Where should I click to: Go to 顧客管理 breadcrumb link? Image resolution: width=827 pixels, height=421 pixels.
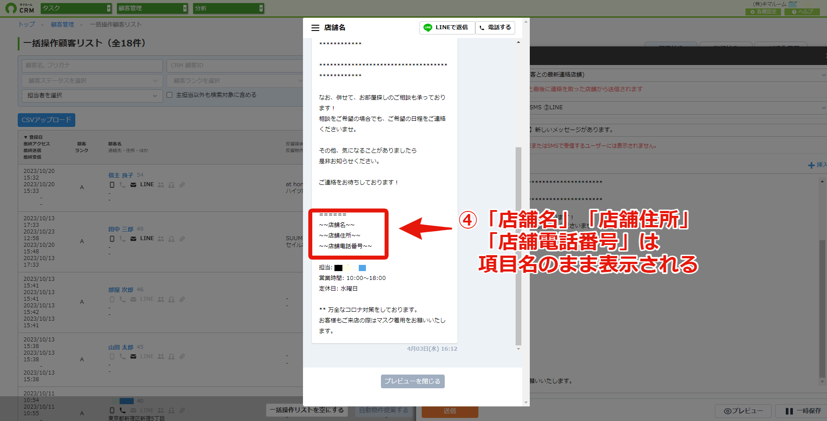tap(62, 25)
